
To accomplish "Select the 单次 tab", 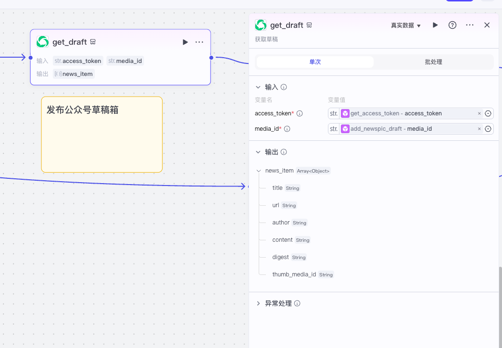I will tap(315, 62).
